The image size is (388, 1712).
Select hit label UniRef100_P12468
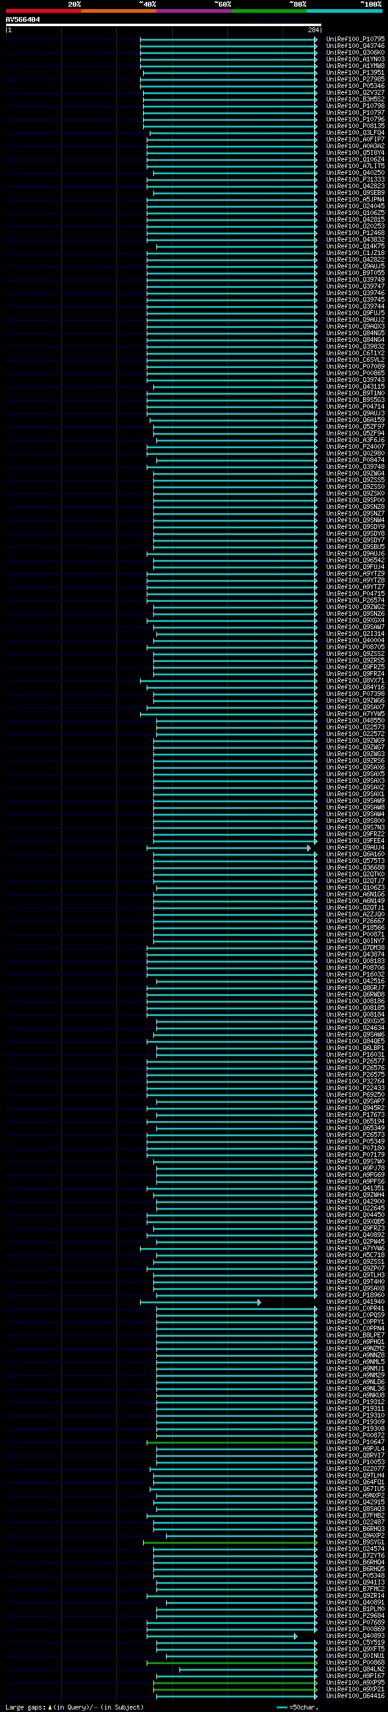tap(355, 233)
